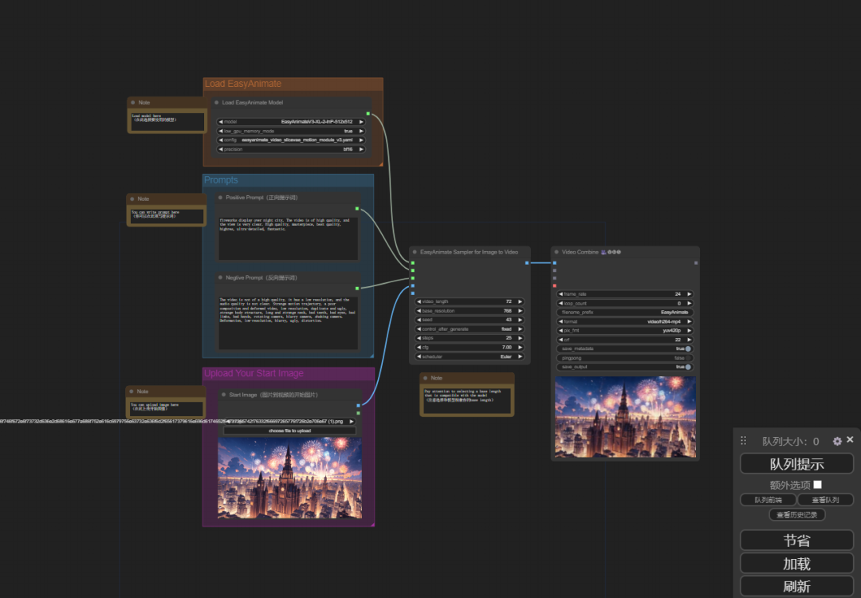
Task: Click red input socket on Video Combine node
Action: coord(555,285)
